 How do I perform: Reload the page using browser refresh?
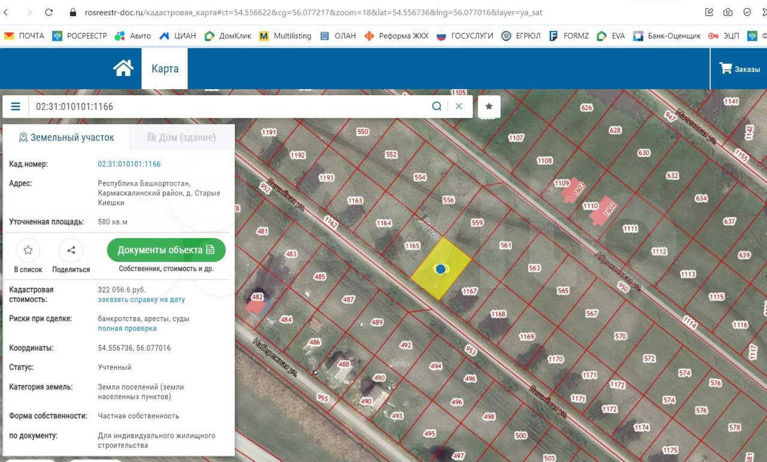coord(49,12)
